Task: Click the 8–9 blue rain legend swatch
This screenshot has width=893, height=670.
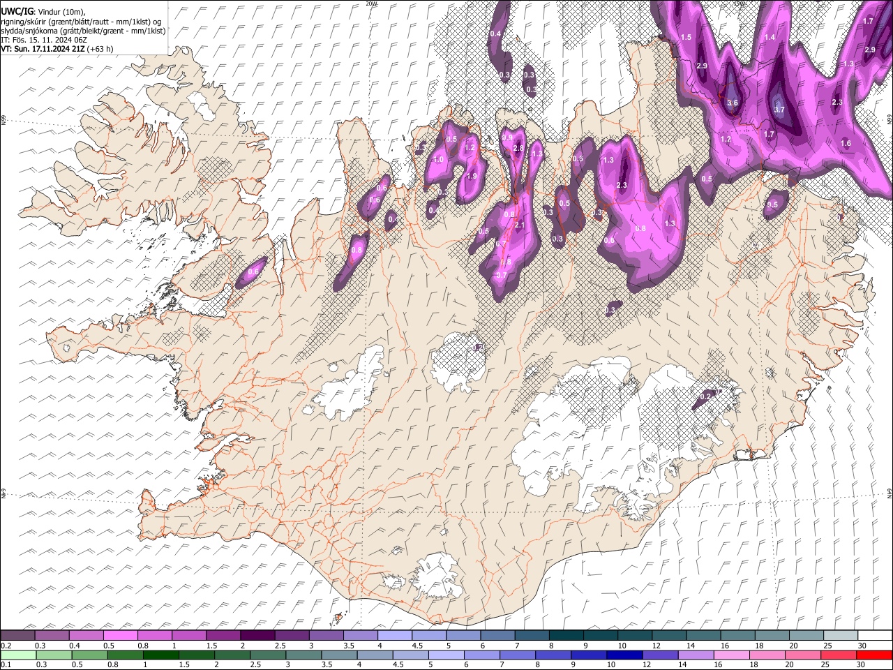Action: 553,655
